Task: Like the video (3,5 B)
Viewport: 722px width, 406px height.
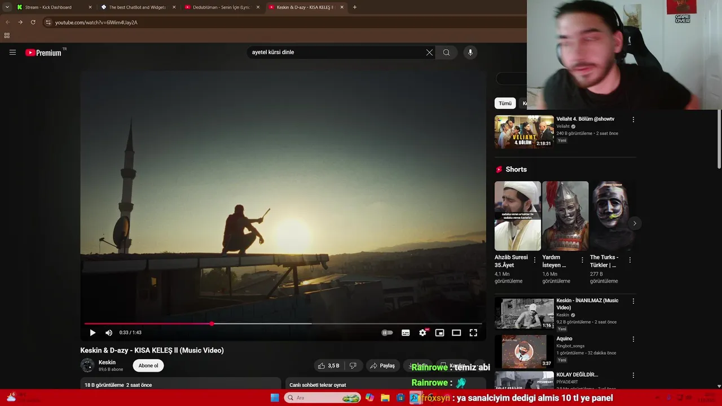Action: point(328,365)
